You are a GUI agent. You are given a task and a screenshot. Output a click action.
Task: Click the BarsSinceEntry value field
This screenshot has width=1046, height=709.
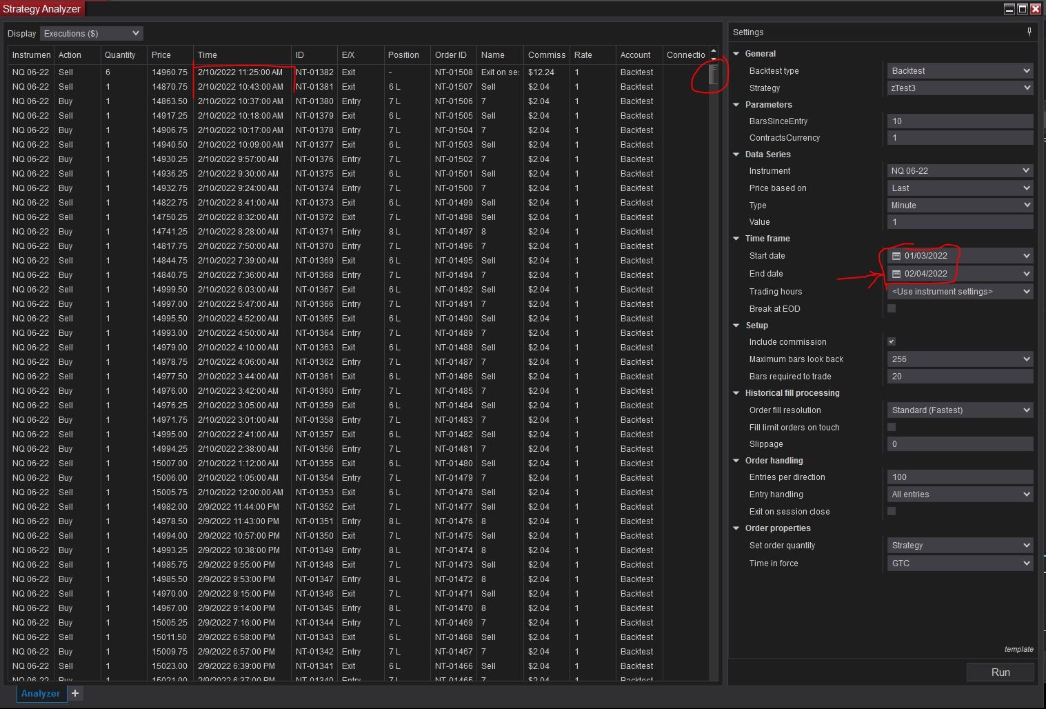960,121
